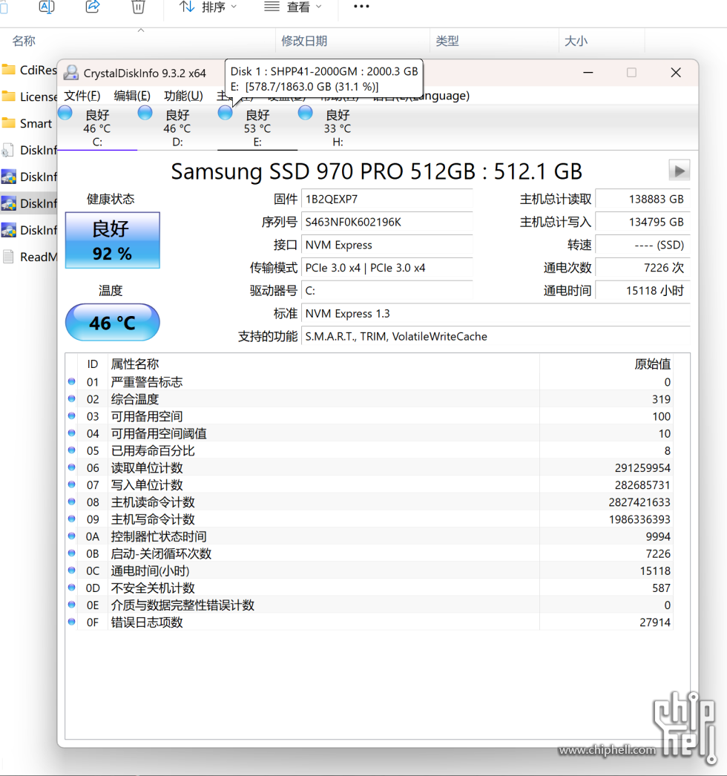Click the D: drive status orb
Viewport: 727px width, 776px height.
click(x=145, y=114)
